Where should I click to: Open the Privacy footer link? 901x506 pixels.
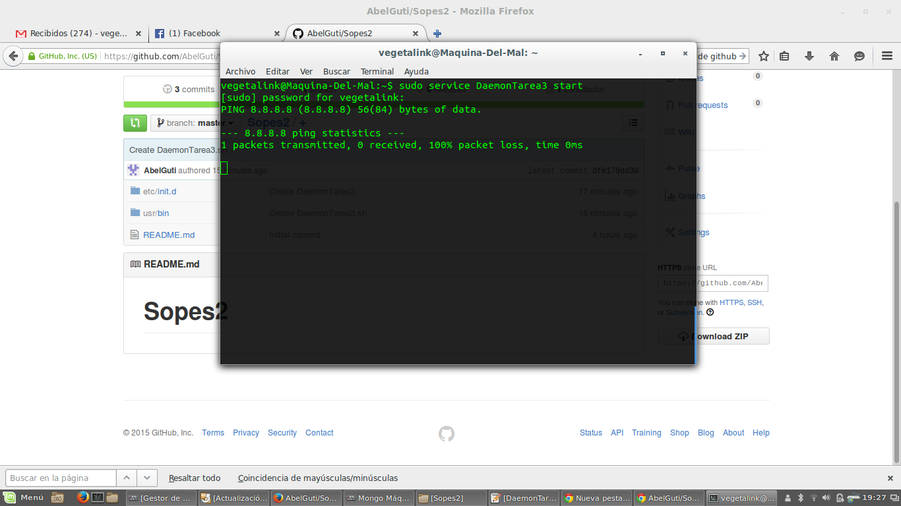246,433
